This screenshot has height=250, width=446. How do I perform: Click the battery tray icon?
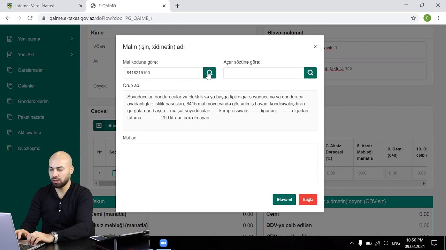tap(369, 243)
